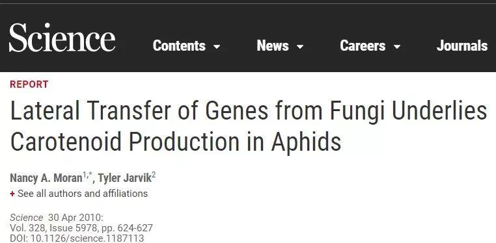496x243 pixels.
Task: Open the Journals menu
Action: point(462,45)
